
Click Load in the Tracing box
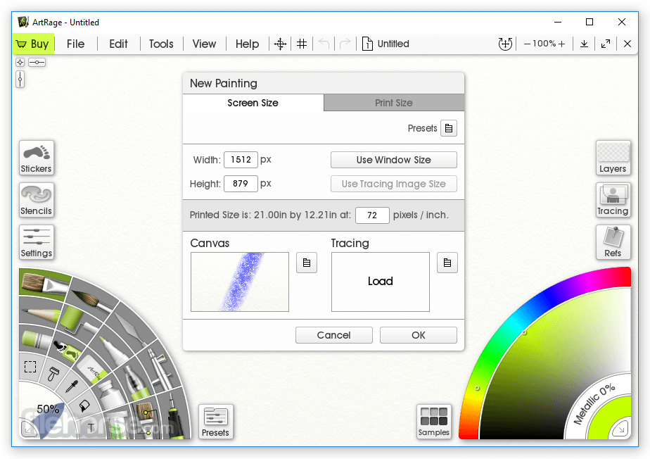coord(380,282)
